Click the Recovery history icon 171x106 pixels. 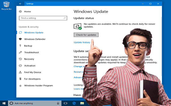(x=20, y=59)
